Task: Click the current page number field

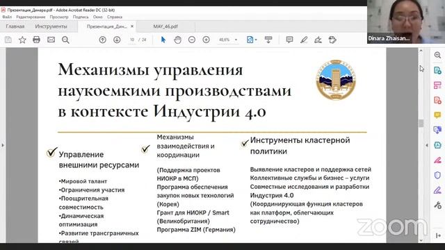Action: pos(131,40)
